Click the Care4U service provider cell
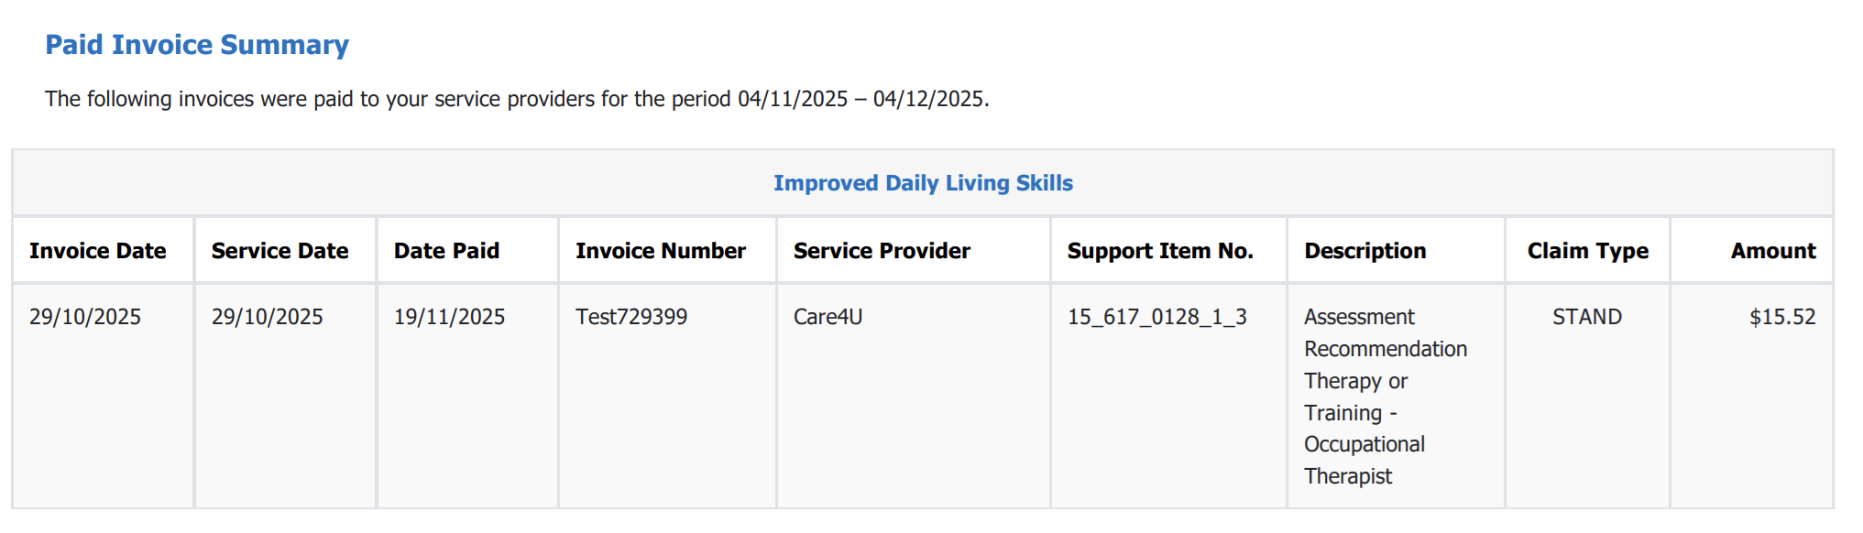The height and width of the screenshot is (533, 1863). 828,317
